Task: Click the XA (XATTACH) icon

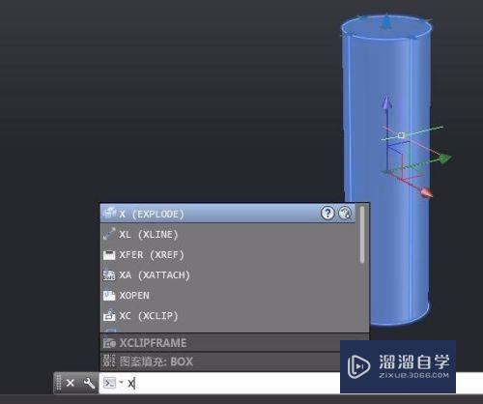Action: tap(109, 275)
